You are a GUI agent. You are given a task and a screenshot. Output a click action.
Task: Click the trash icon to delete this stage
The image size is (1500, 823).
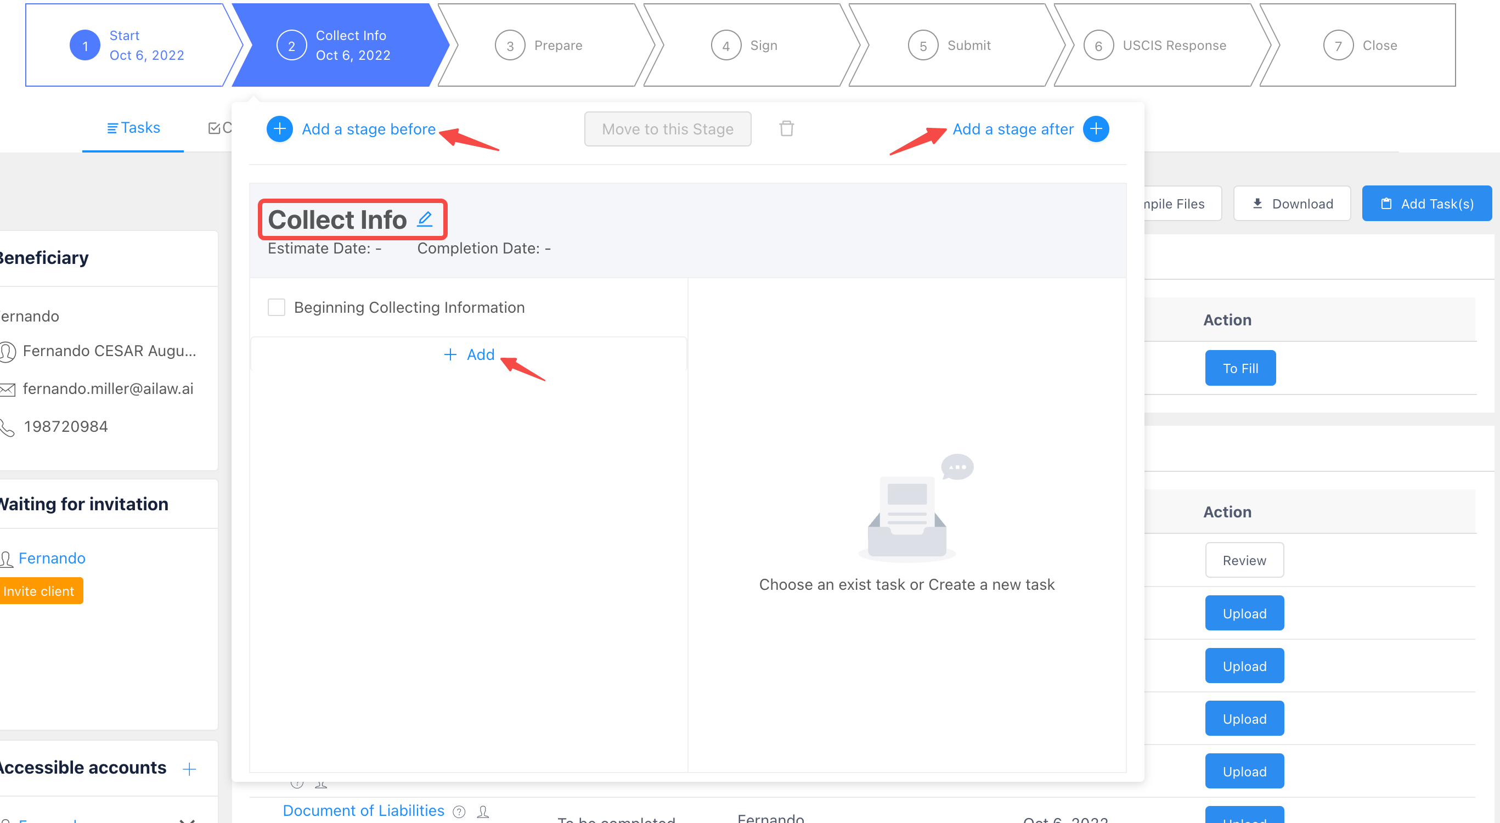point(787,128)
